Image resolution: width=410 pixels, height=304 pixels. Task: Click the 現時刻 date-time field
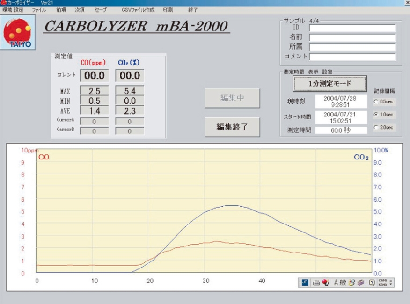341,101
